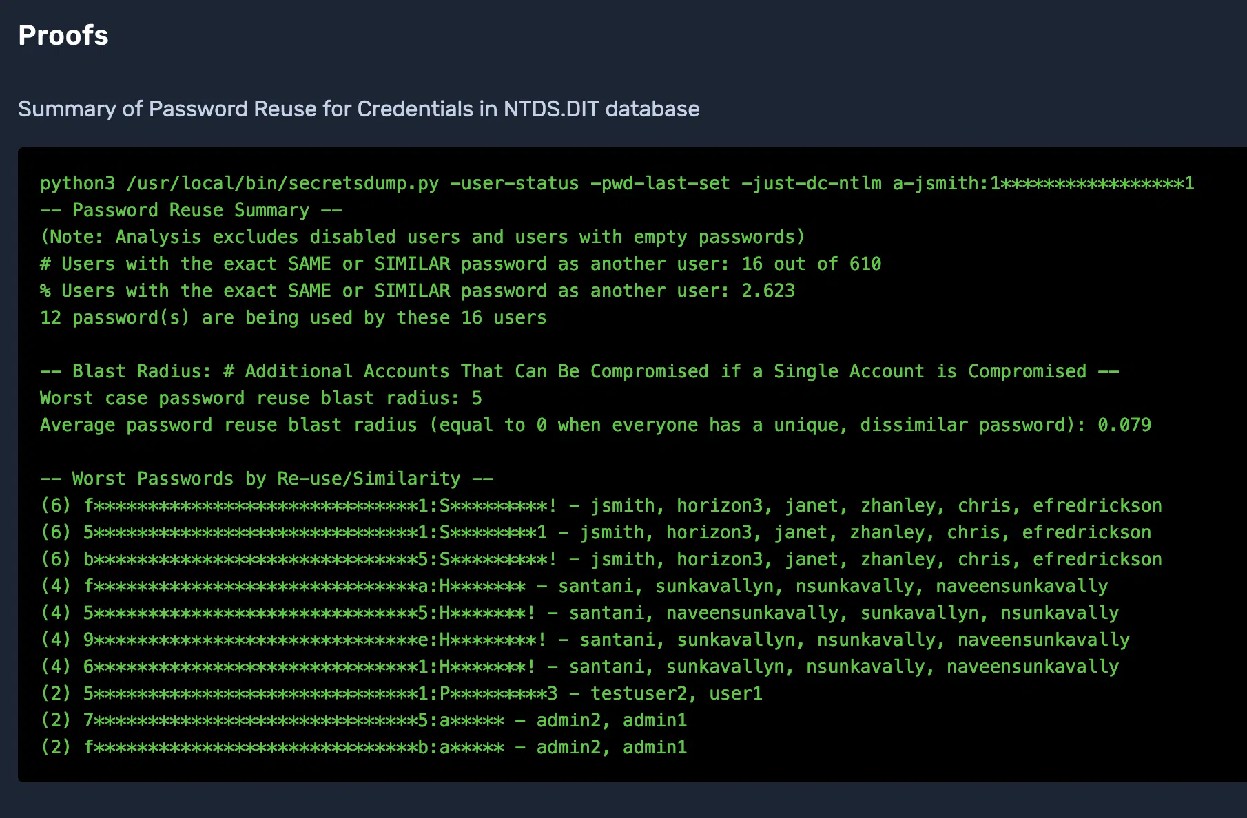Click the (2) row starting with 7 for admin2

coord(364,720)
